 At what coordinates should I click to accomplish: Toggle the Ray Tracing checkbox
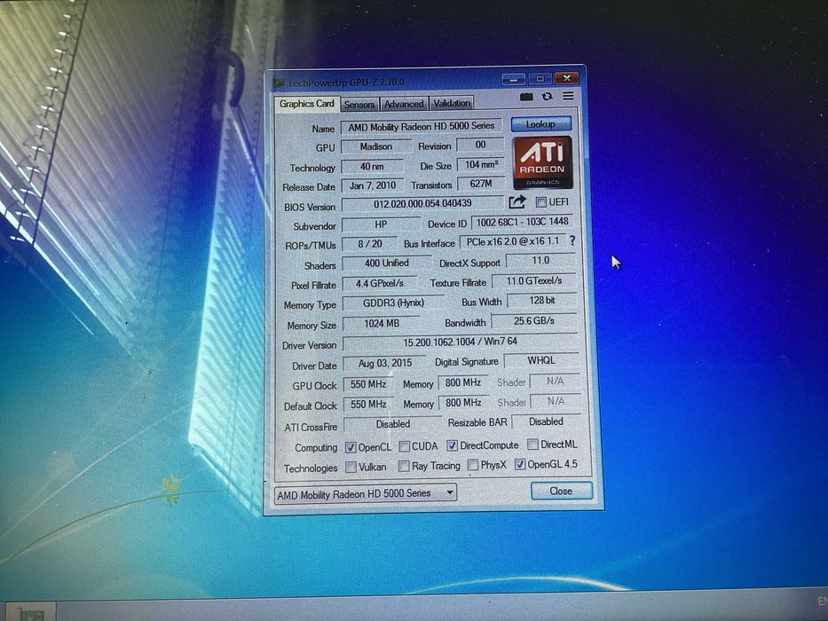(x=404, y=467)
